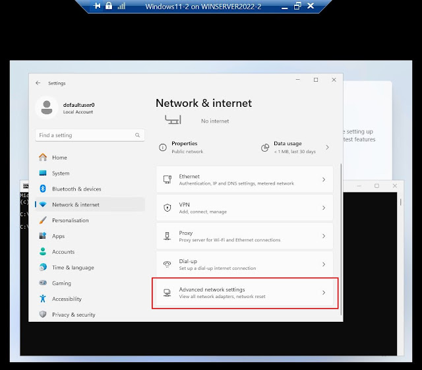Viewport: 422px width, 370px height.
Task: Click the Home house icon
Action: [43, 157]
